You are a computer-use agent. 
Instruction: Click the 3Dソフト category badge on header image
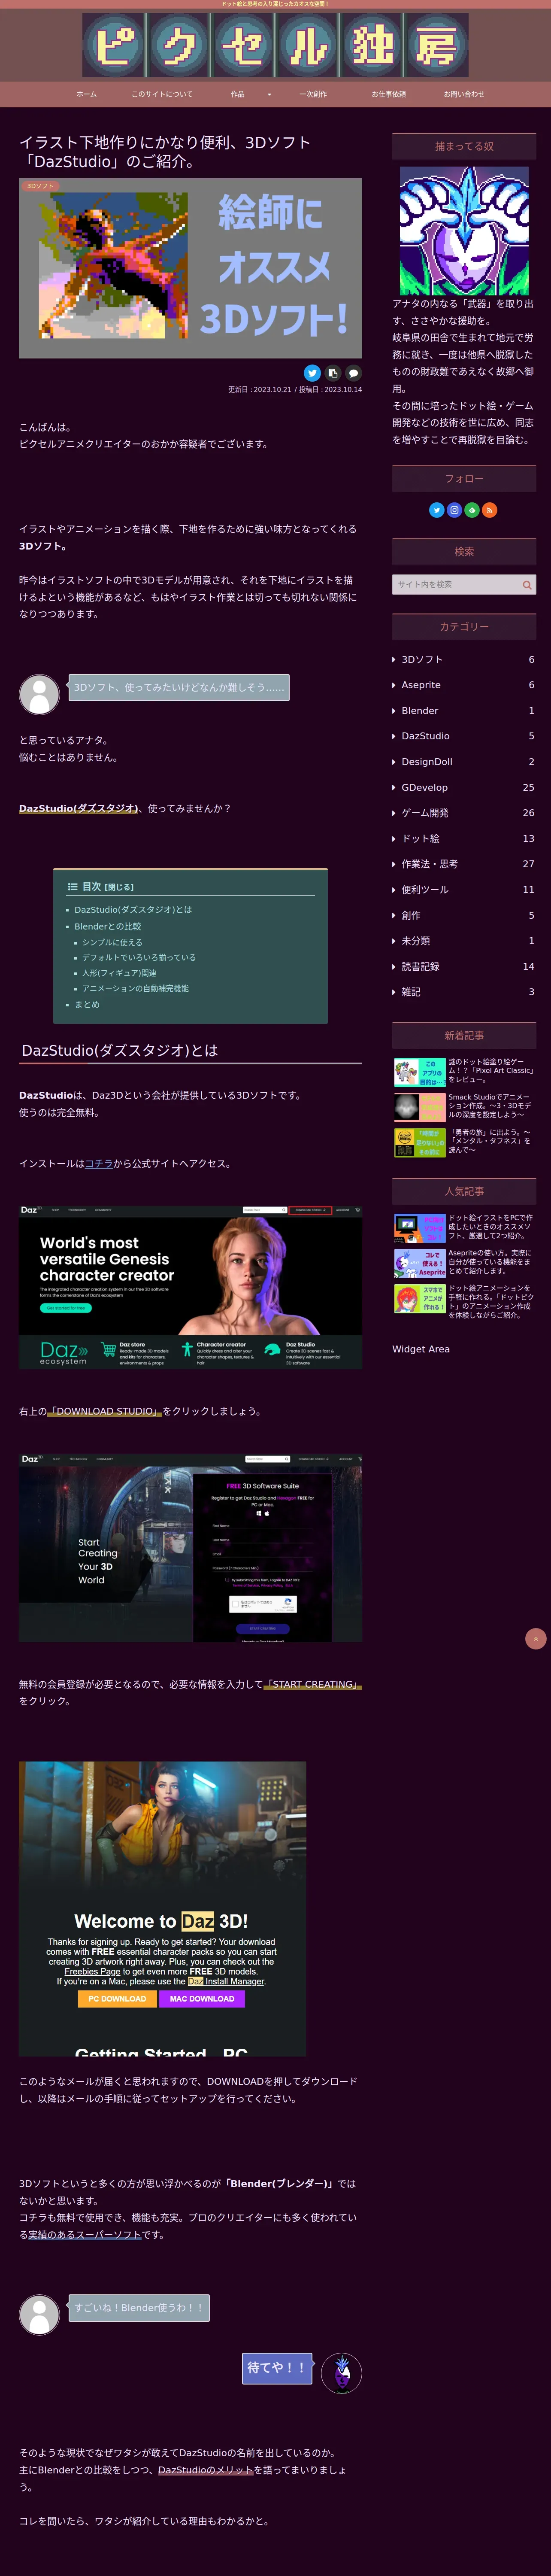pos(41,186)
